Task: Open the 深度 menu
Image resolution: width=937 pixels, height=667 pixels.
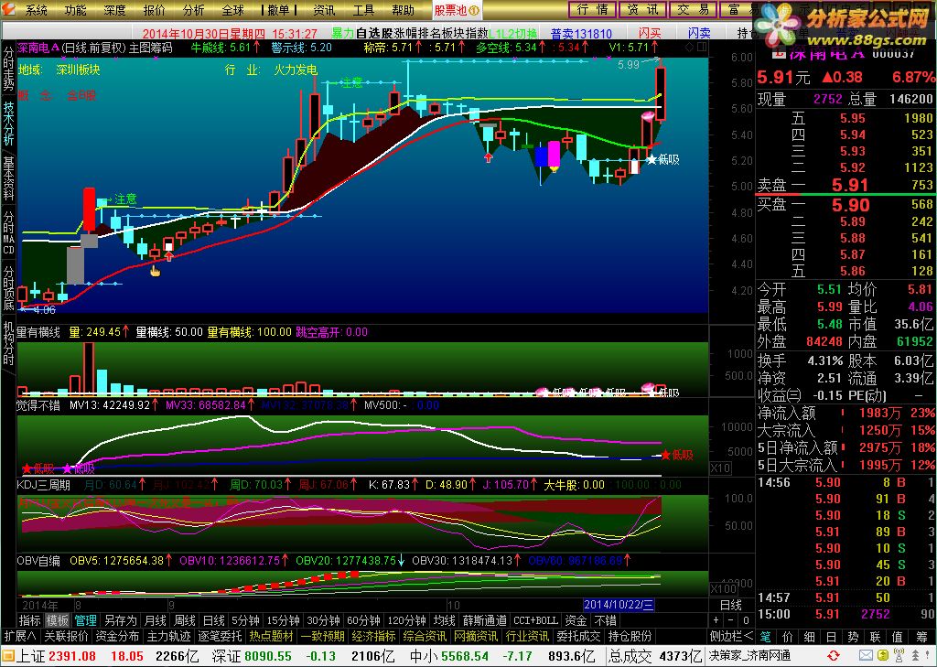Action: [x=114, y=10]
